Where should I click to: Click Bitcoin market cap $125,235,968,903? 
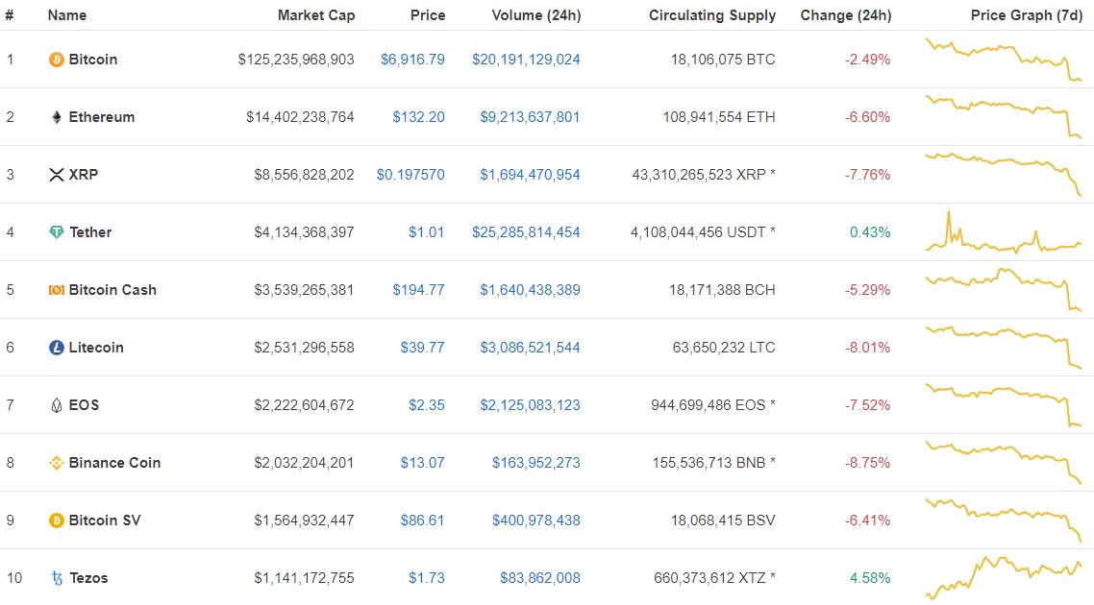[x=296, y=60]
